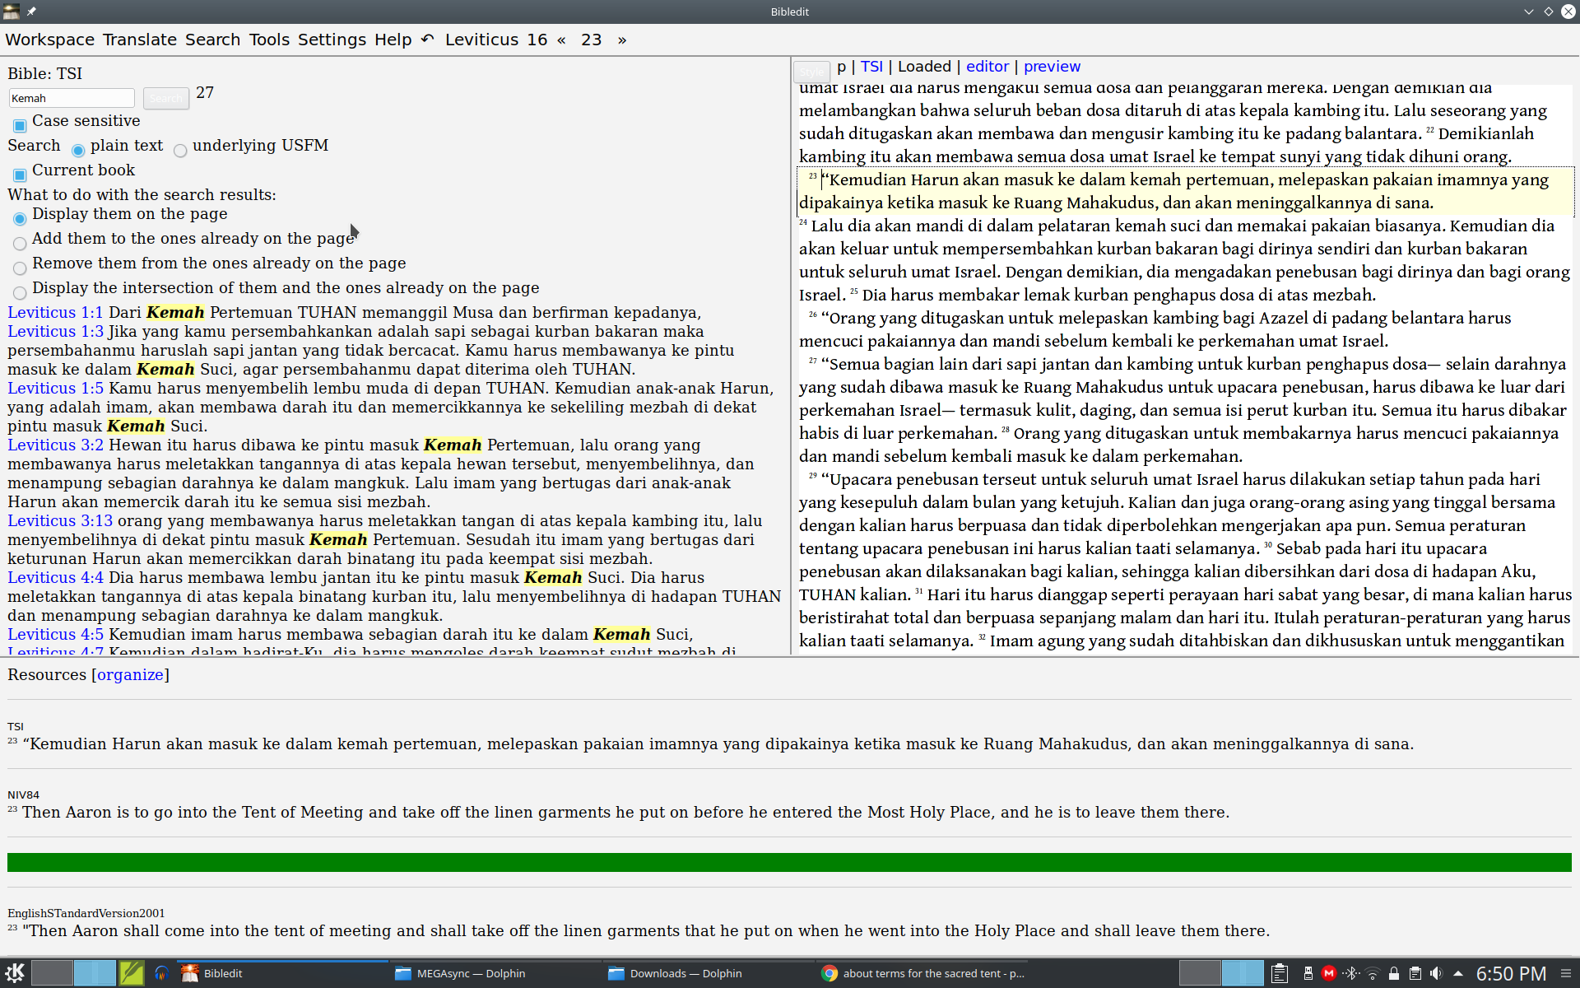Image resolution: width=1580 pixels, height=988 pixels.
Task: Open the USB device tray icon
Action: (x=1308, y=973)
